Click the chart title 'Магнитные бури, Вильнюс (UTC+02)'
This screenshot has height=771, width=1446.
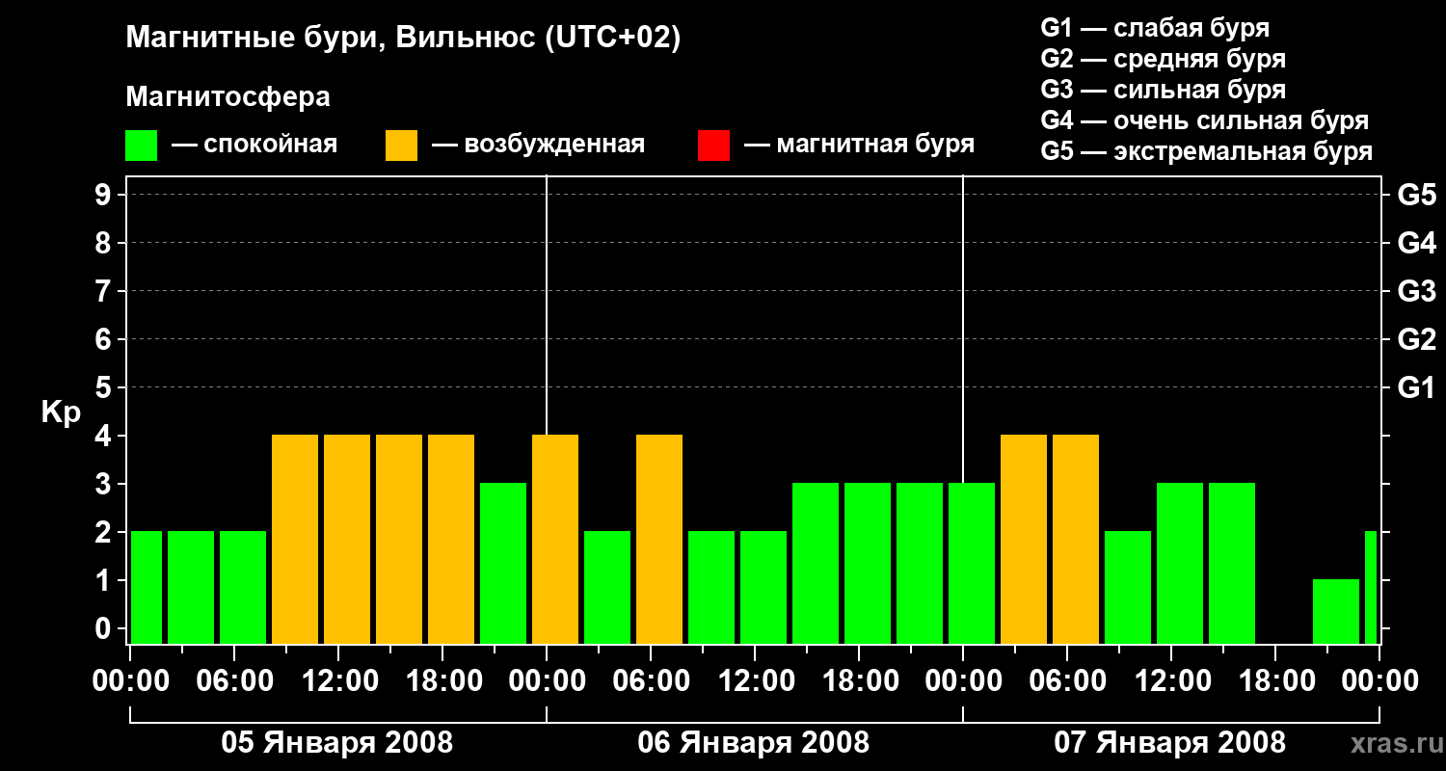pos(403,39)
